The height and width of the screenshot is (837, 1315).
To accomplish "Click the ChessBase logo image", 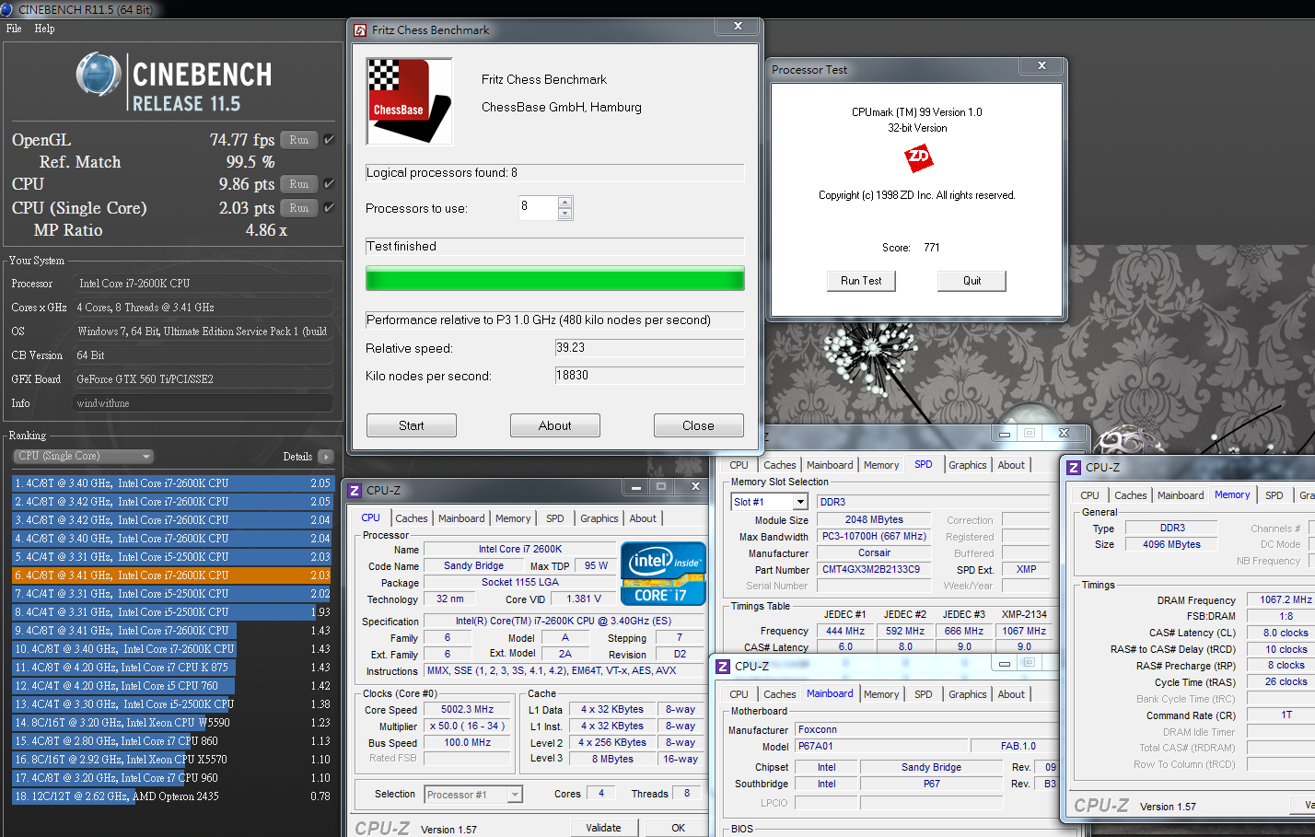I will coord(410,101).
